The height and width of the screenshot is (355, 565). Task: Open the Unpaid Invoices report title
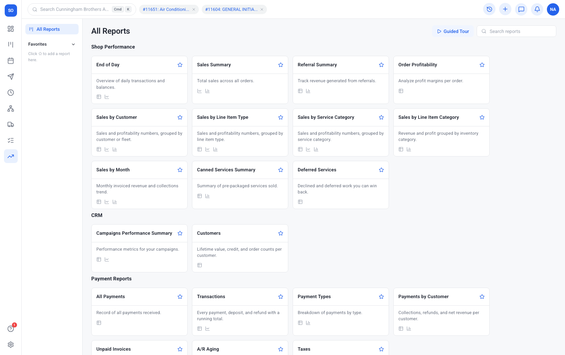click(x=114, y=349)
